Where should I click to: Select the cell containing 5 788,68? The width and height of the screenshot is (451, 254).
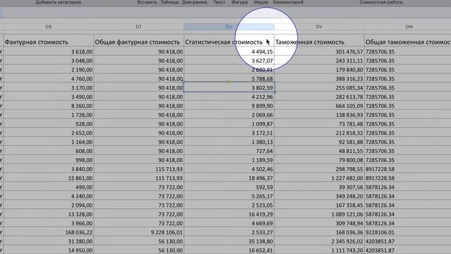coord(229,79)
